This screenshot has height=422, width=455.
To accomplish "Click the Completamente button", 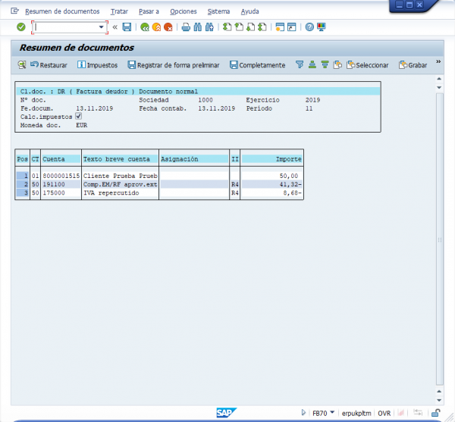I will pyautogui.click(x=258, y=65).
